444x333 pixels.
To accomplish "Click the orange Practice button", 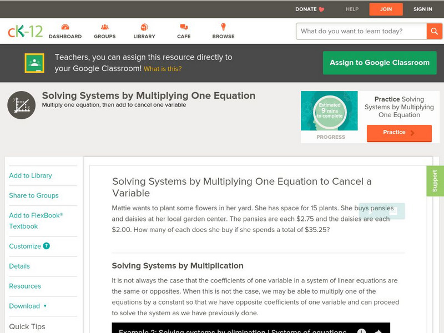I will point(399,133).
